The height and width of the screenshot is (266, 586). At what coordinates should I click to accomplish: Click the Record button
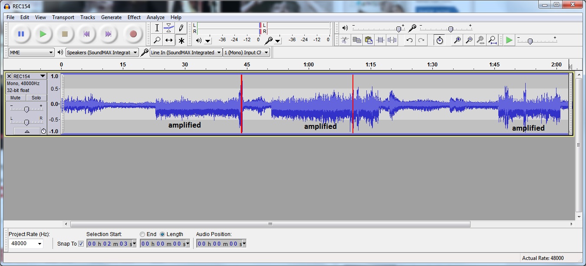pos(133,34)
